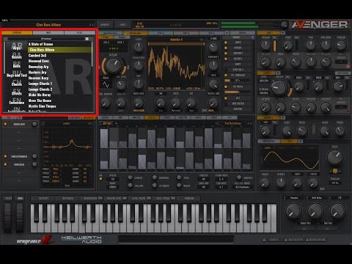Toggle the LED on the first routing row
The image size is (352, 264).
226,43
